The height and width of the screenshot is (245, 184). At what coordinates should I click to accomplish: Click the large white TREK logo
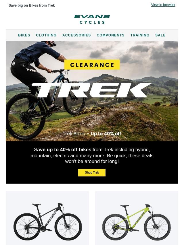92,90
